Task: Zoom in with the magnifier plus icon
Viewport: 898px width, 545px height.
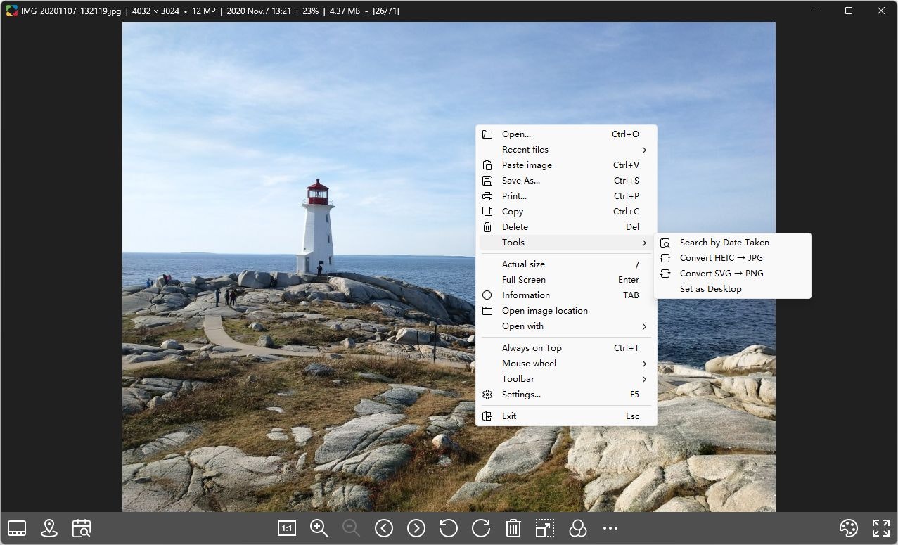Action: (x=319, y=528)
